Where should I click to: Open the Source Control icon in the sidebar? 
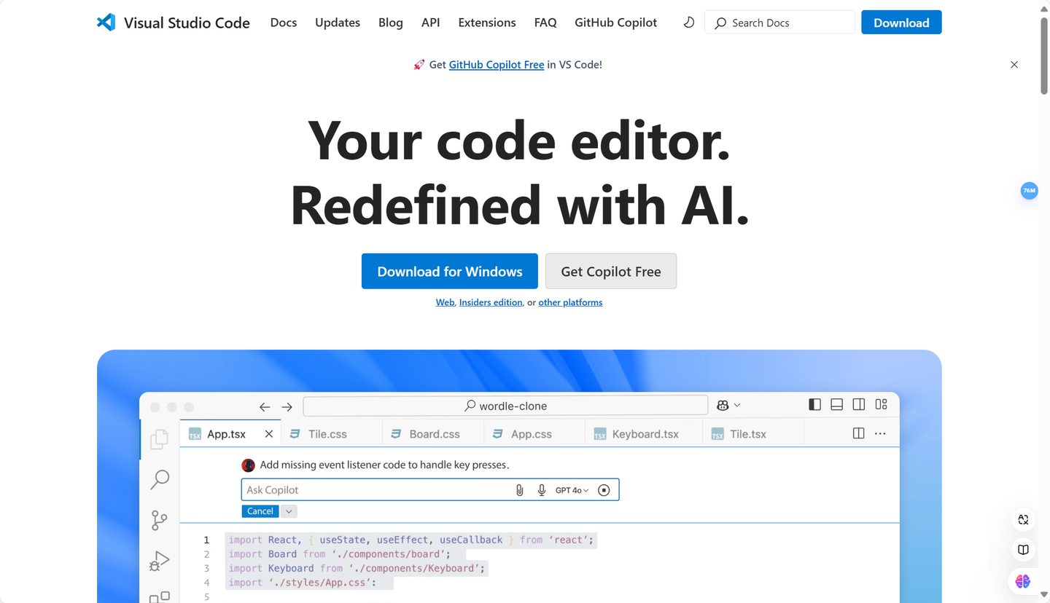tap(159, 520)
